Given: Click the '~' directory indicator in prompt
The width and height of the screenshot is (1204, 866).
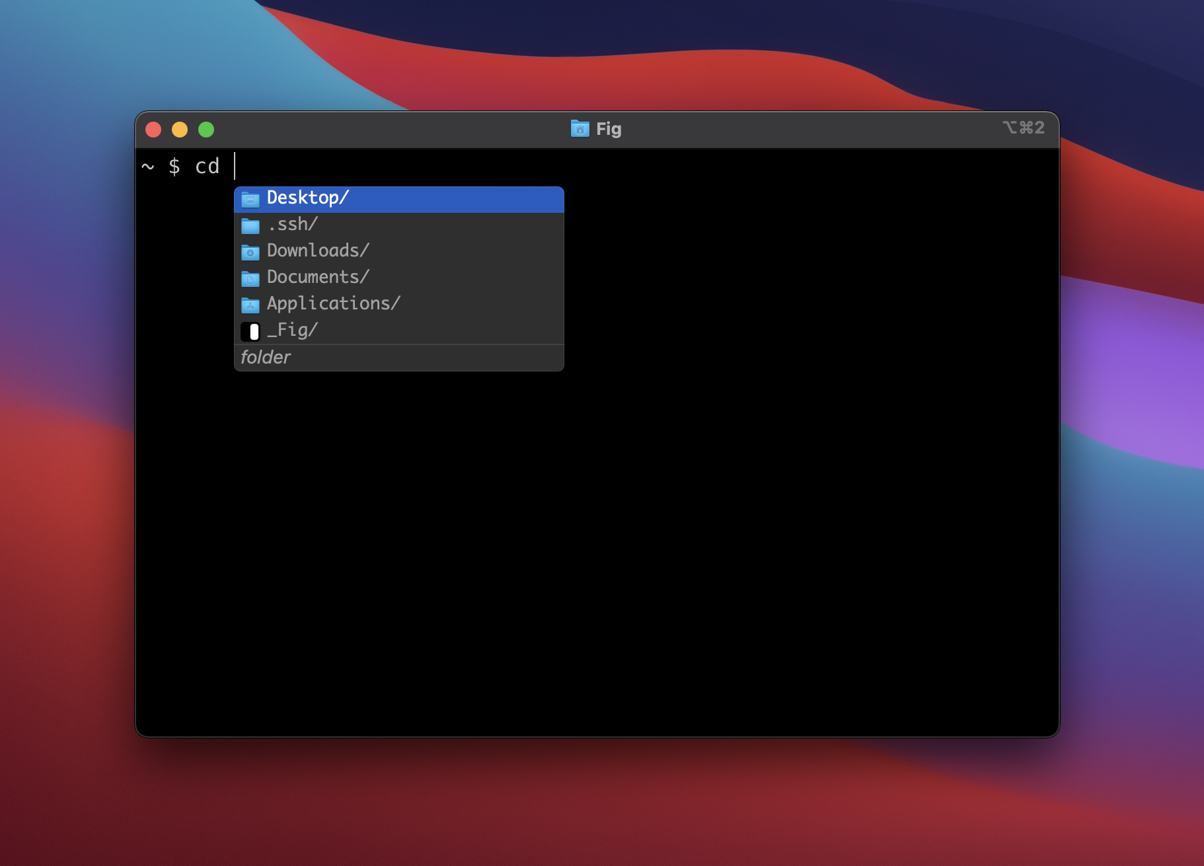Looking at the screenshot, I should tap(148, 167).
